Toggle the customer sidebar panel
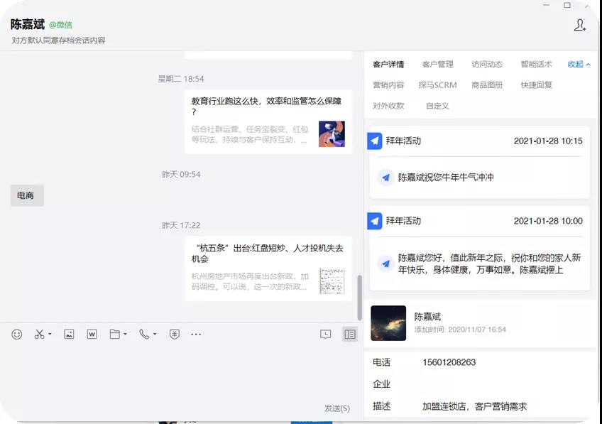Screen dimensions: 602x424 (349, 334)
